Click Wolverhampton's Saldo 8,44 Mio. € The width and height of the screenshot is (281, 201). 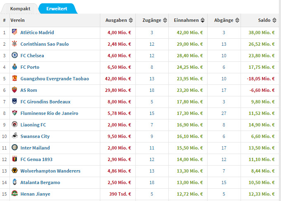pos(263,171)
